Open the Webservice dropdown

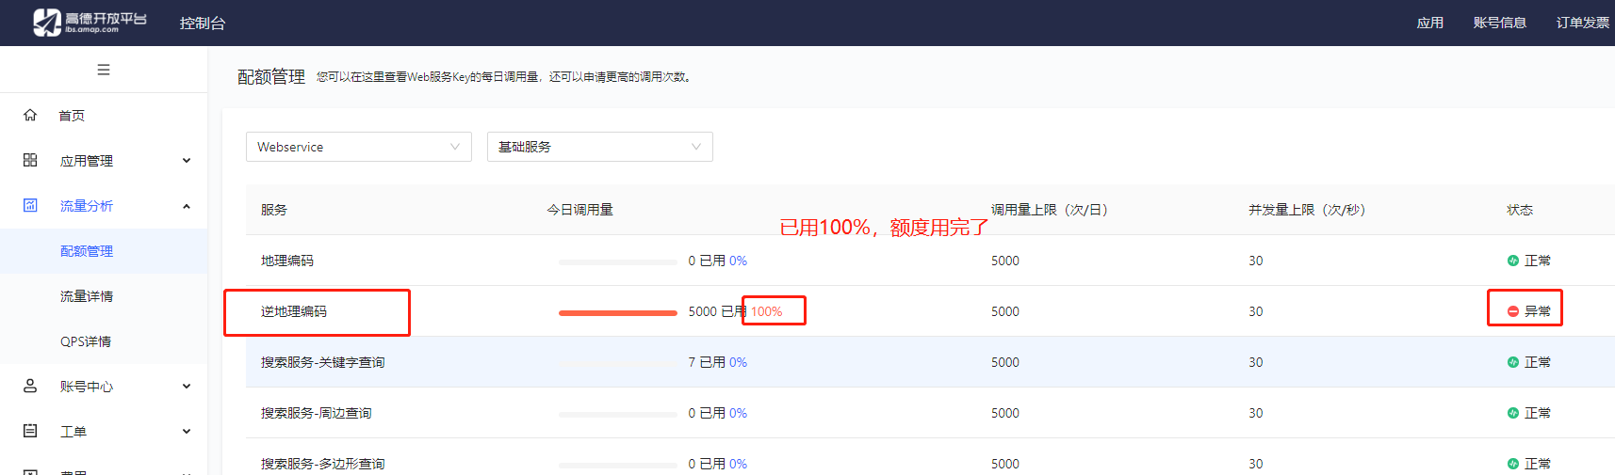click(x=359, y=147)
